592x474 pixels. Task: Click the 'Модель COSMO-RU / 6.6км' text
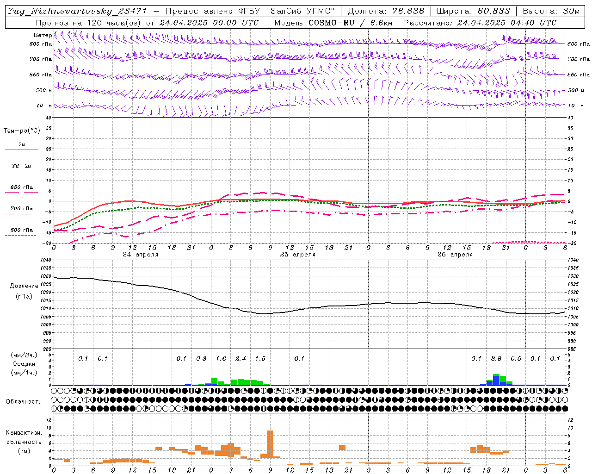click(x=333, y=23)
